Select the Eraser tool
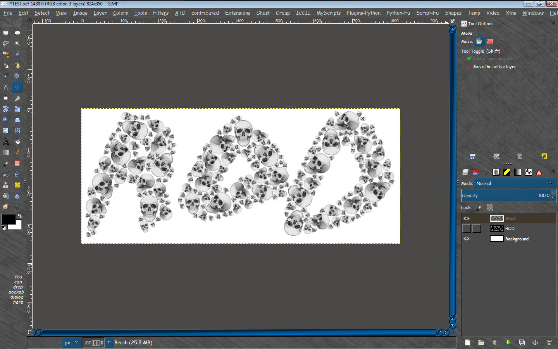Viewport: 558px width, 349px height. tap(17, 163)
